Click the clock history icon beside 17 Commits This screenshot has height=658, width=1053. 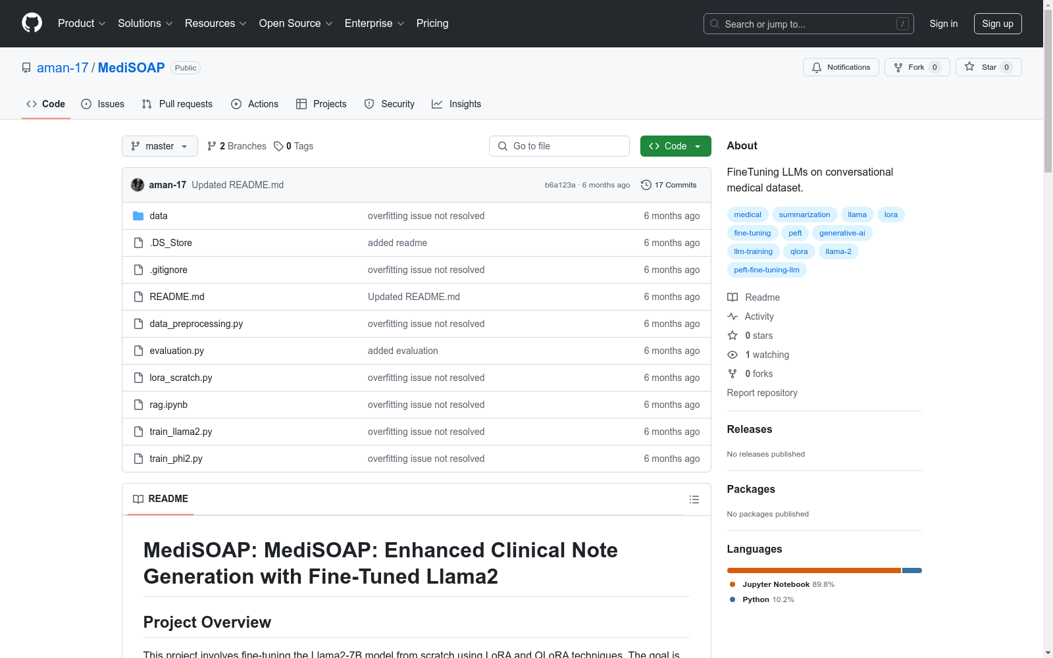[x=646, y=185]
